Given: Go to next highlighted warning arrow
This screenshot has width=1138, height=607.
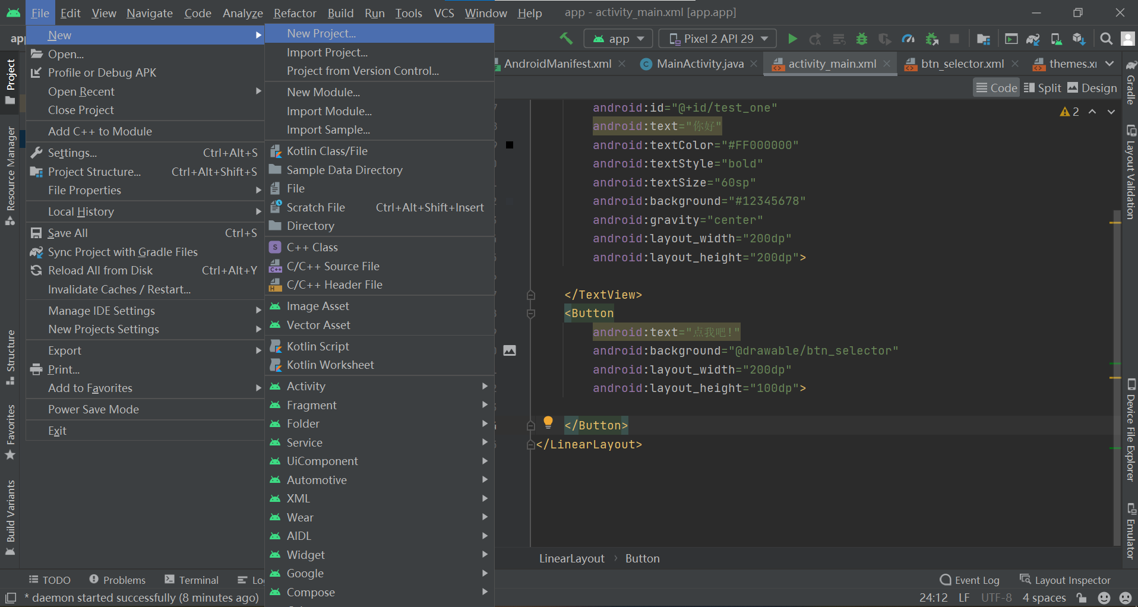Looking at the screenshot, I should coord(1111,112).
